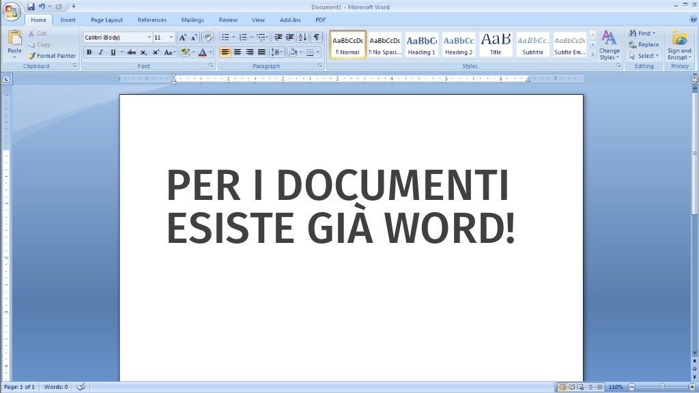Center the paragraph text

point(238,53)
